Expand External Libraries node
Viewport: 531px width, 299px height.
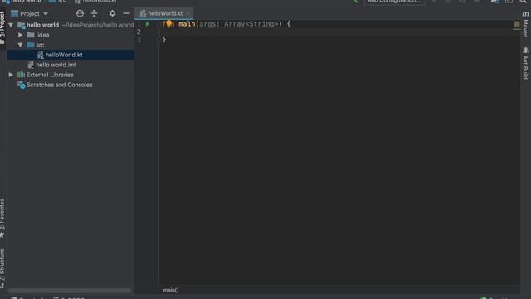(11, 75)
